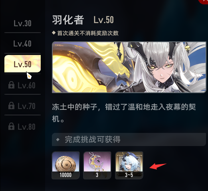Click the 完成挑战可获得 rewards header
The height and width of the screenshot is (191, 208).
point(129,139)
